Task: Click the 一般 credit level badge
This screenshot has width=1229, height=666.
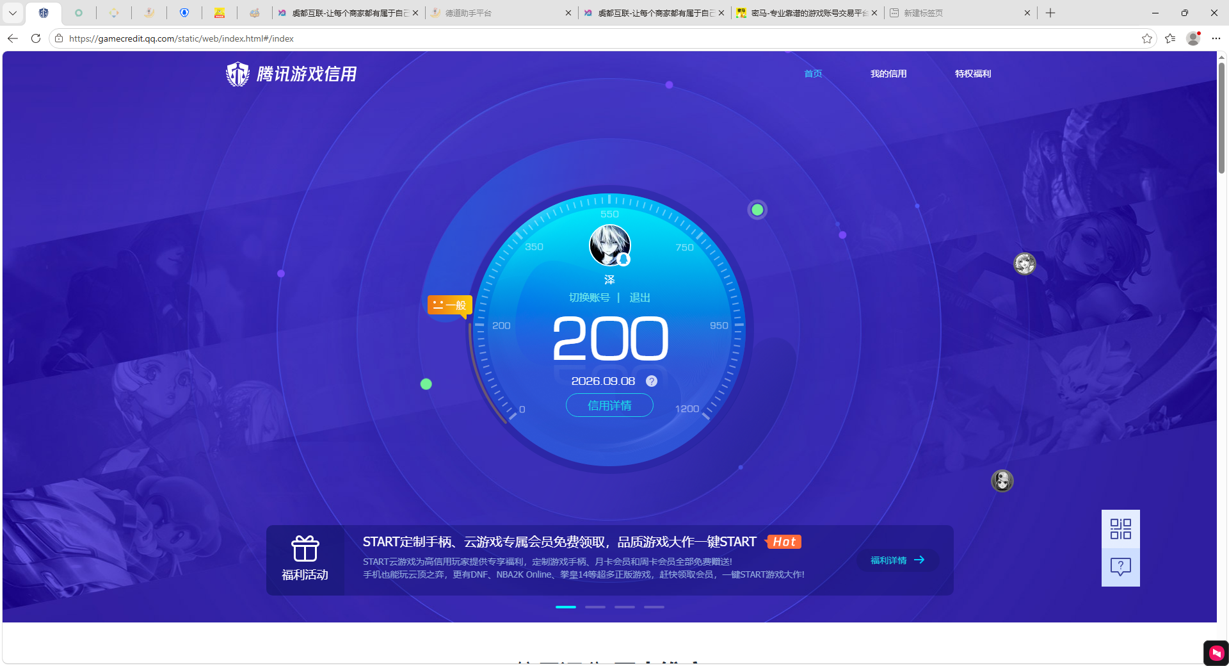Action: [x=449, y=305]
